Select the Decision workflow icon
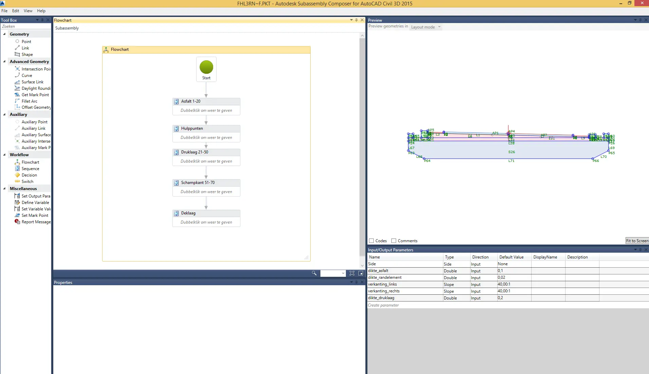The width and height of the screenshot is (649, 374). coord(17,175)
